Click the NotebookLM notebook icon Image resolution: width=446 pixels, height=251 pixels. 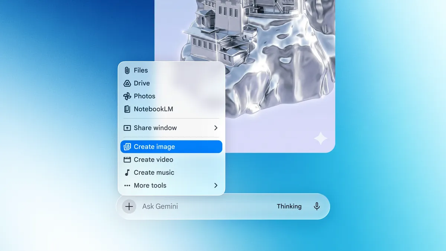[x=127, y=109]
